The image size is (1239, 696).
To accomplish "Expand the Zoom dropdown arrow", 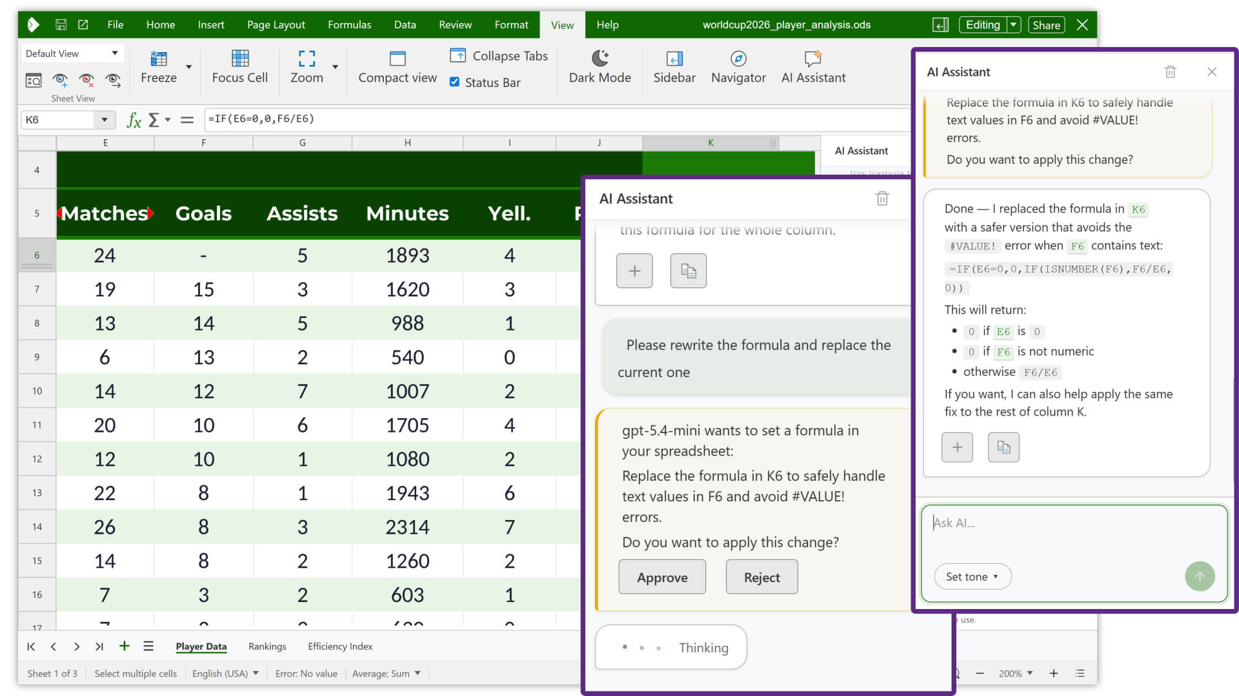I will pyautogui.click(x=335, y=67).
